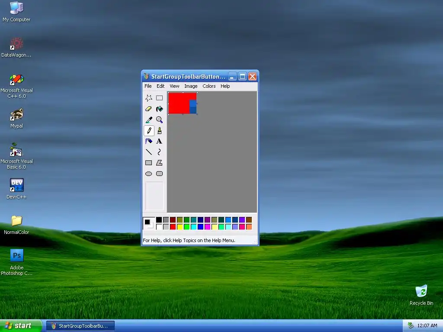Screen dimensions: 443x332
Task: Select the Polygon tool
Action: [x=159, y=163]
